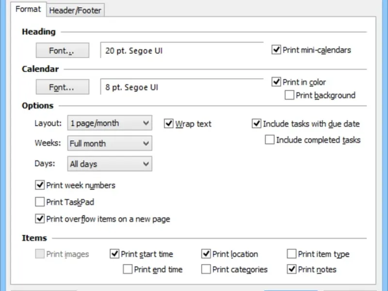Open the Heading Font button
This screenshot has width=388, height=291.
click(x=62, y=50)
